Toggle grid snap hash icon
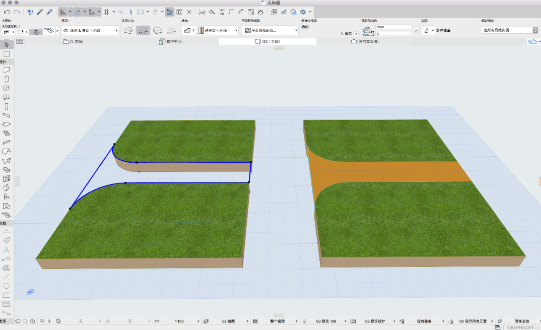 [x=107, y=12]
